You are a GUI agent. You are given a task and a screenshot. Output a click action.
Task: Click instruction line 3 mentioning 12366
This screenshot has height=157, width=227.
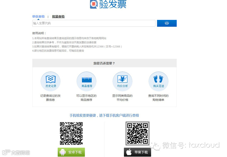click(x=77, y=47)
